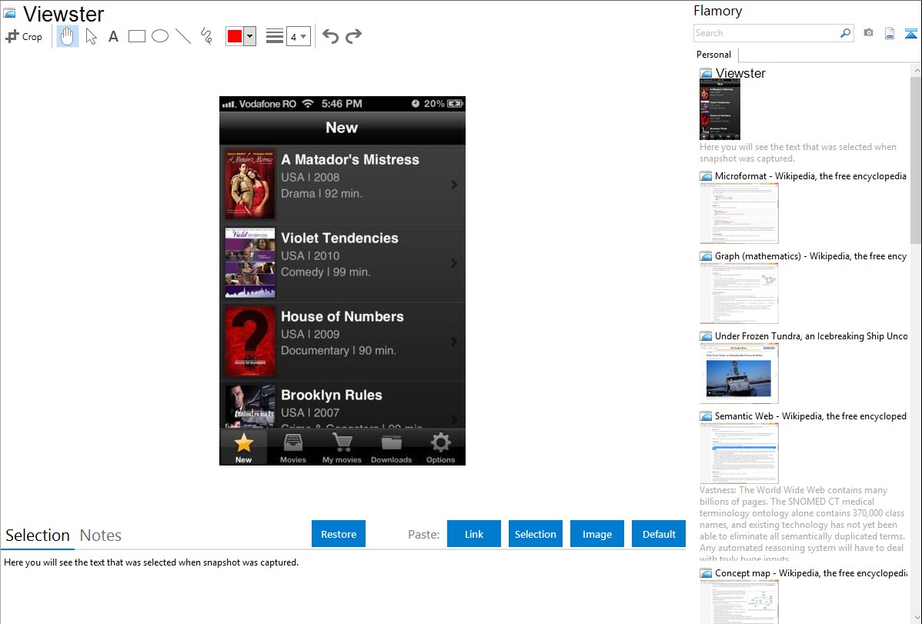Click the Paste Selection button
Screen dimensions: 922x624
pyautogui.click(x=535, y=534)
